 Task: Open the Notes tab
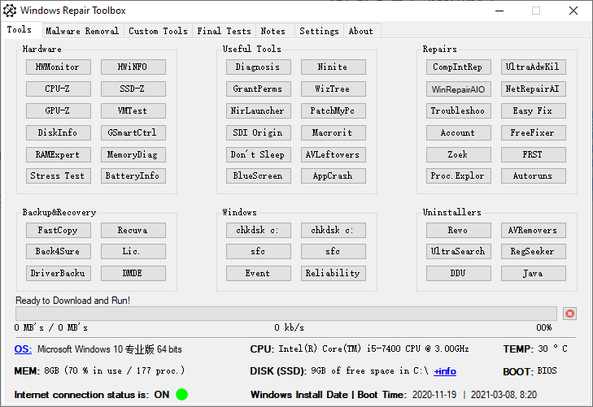coord(273,31)
